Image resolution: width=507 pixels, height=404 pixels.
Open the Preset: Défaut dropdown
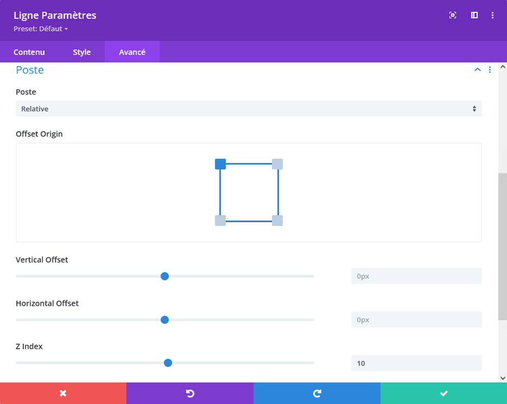pos(41,29)
